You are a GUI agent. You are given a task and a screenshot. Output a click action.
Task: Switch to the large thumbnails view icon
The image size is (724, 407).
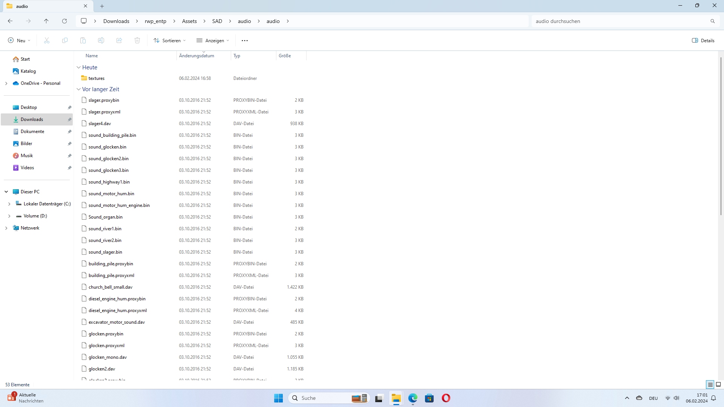pyautogui.click(x=718, y=384)
